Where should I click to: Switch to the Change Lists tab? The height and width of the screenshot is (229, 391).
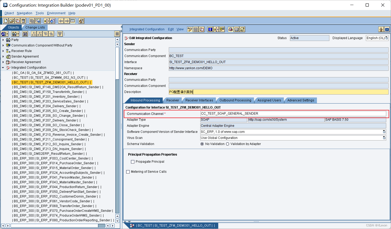coord(35,27)
